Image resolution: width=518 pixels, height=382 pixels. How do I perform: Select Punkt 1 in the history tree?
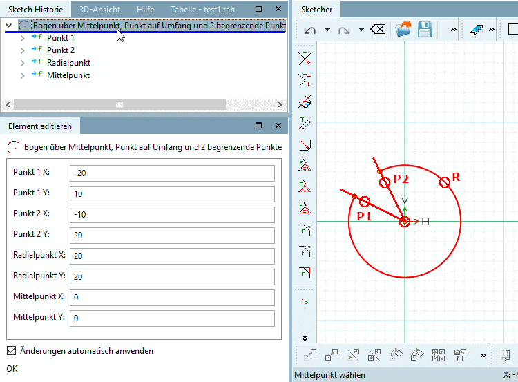(x=61, y=38)
